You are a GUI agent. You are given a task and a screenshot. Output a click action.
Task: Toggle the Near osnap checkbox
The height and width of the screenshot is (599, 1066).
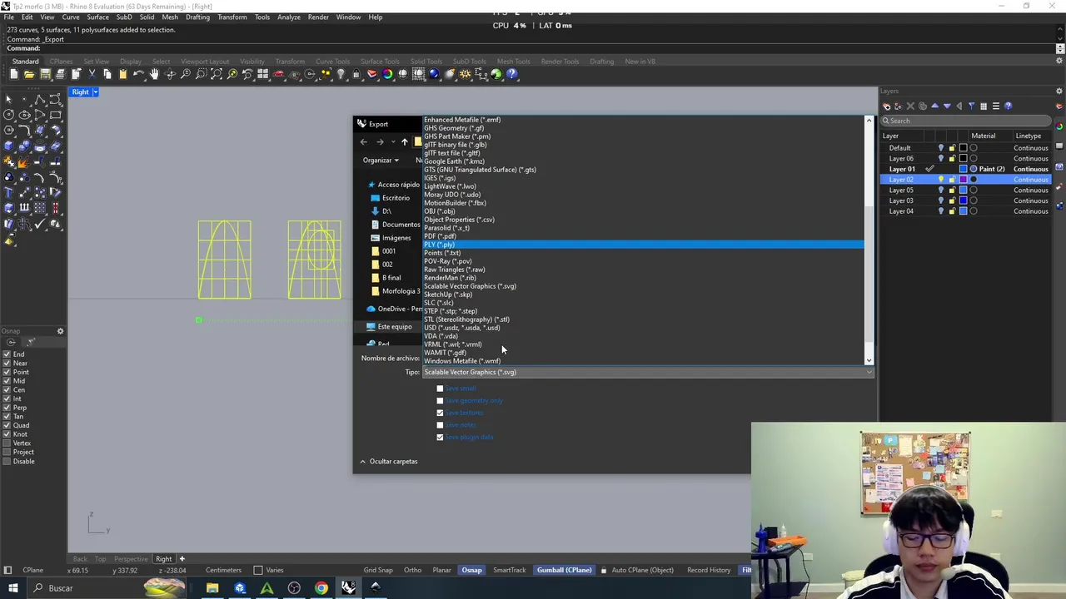(x=7, y=364)
